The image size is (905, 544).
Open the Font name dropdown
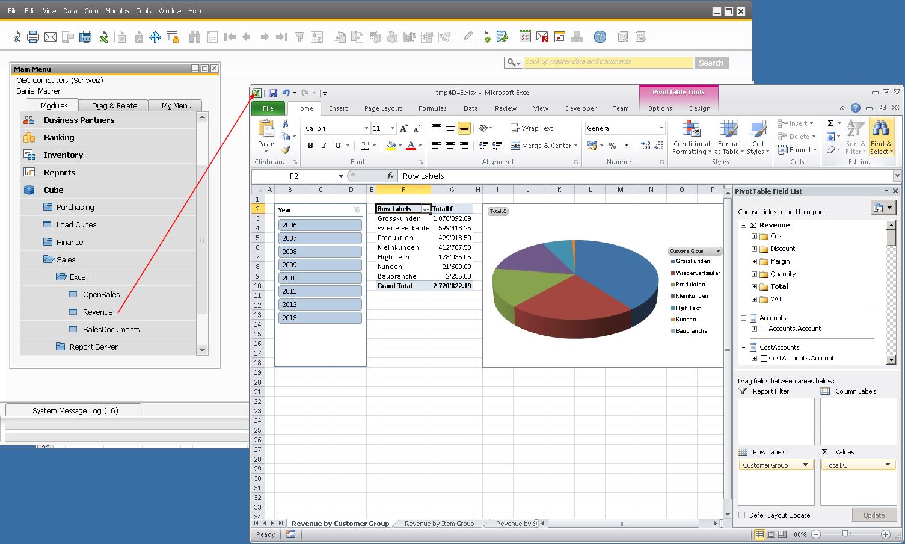pos(366,128)
